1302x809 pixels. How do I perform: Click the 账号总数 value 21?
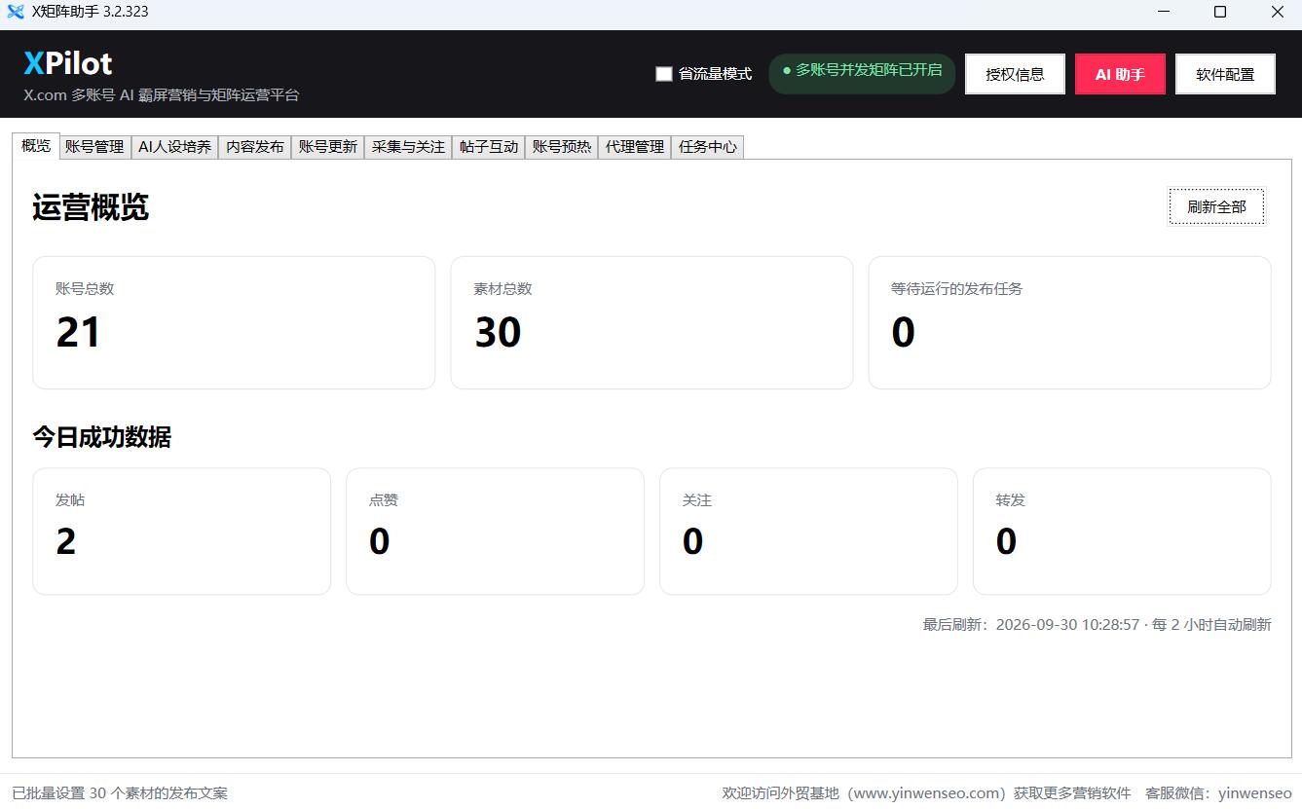78,332
